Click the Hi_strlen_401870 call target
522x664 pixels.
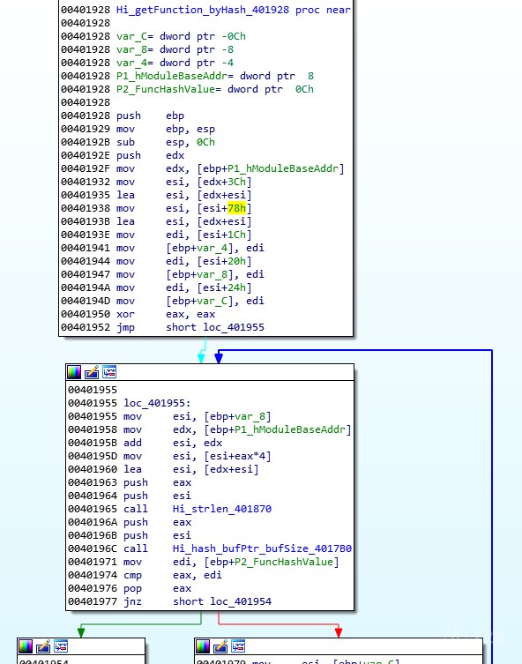point(222,509)
